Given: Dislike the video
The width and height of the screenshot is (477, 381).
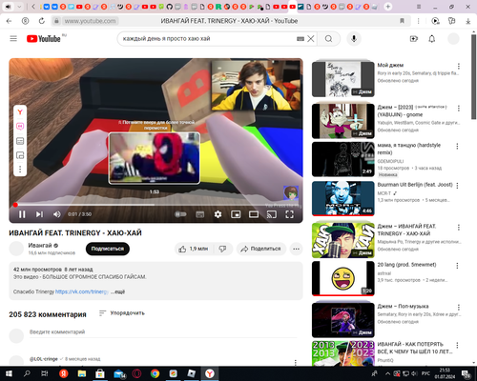Looking at the screenshot, I should [222, 249].
